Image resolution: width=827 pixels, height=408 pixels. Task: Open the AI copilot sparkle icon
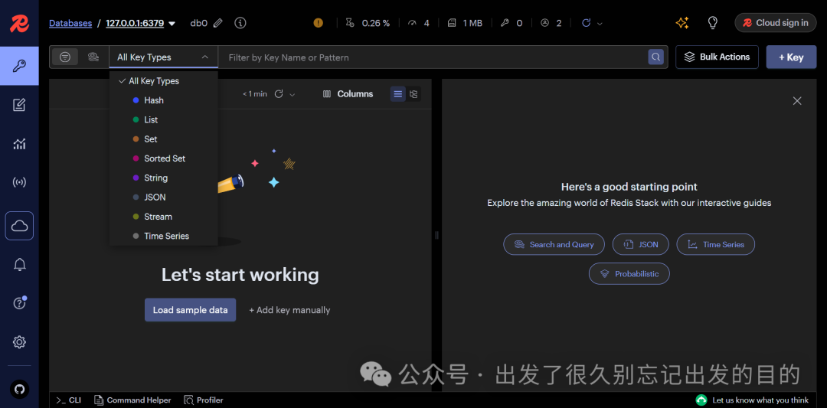(682, 23)
